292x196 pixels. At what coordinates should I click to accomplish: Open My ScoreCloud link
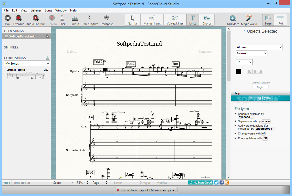click(201, 183)
